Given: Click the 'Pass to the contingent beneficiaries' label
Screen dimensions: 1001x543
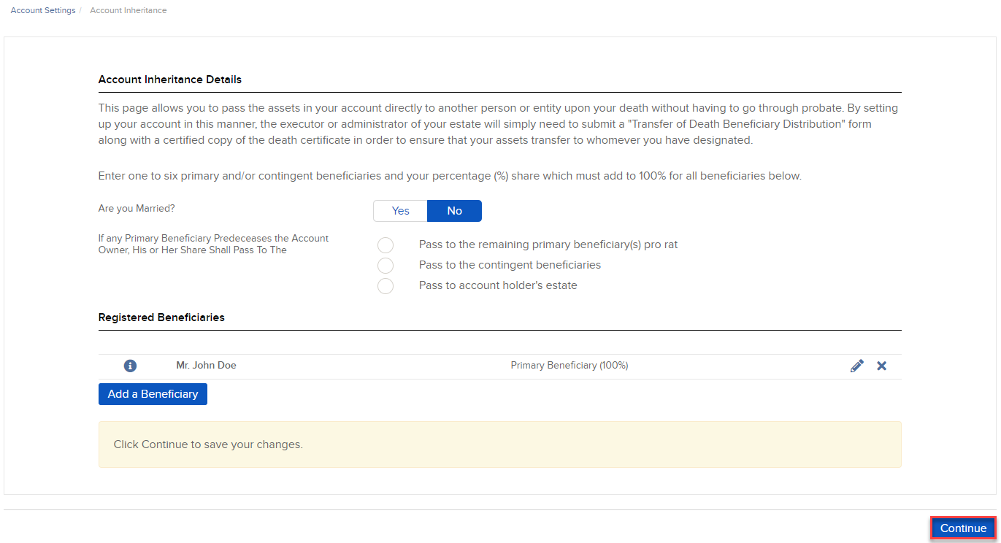Looking at the screenshot, I should (x=510, y=265).
